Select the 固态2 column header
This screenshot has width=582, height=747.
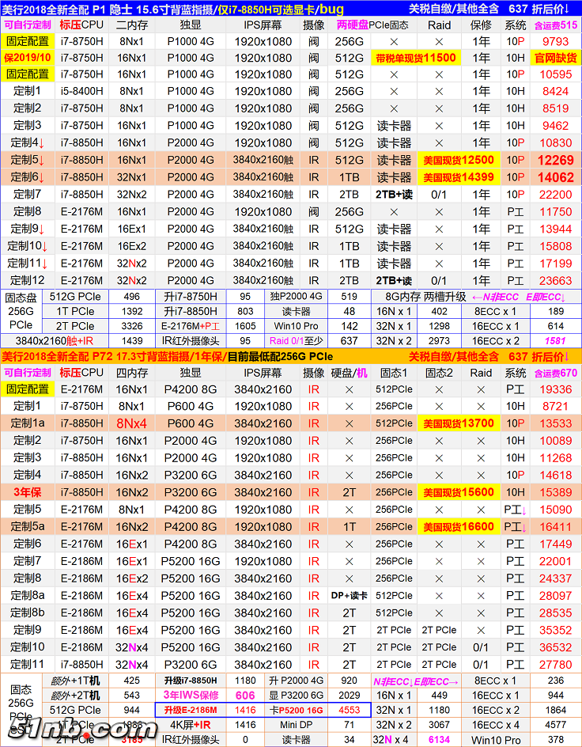(439, 373)
